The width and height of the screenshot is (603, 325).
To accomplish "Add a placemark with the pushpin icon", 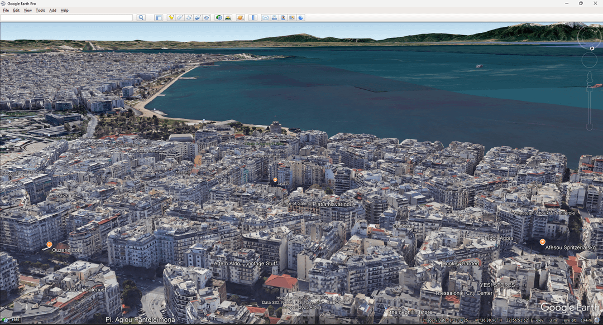I will coord(171,18).
